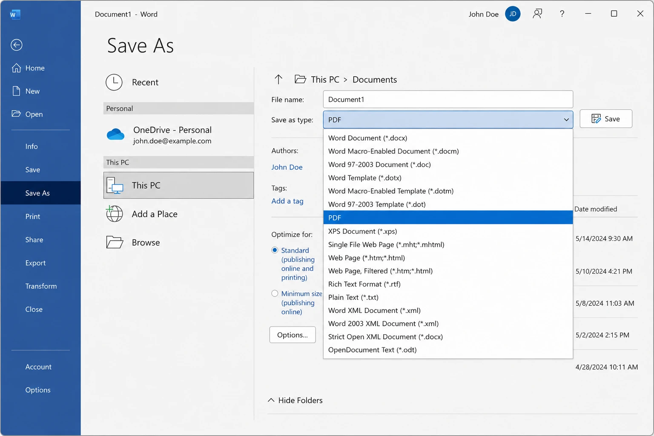
Task: Click the 4/28/2024 10:11 AM entry
Action: point(607,367)
